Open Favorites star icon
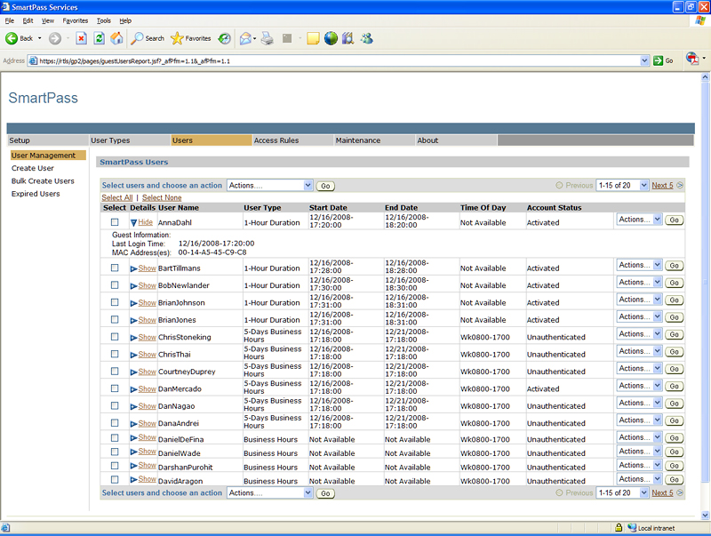The width and height of the screenshot is (711, 536). [x=177, y=38]
